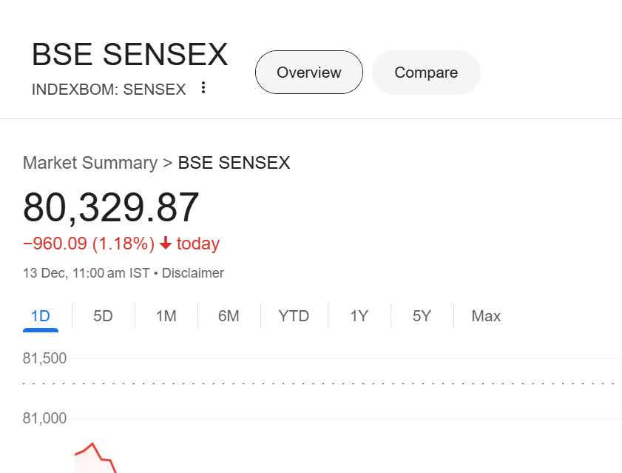Show the YTD chart range
This screenshot has height=473, width=622.
point(294,315)
